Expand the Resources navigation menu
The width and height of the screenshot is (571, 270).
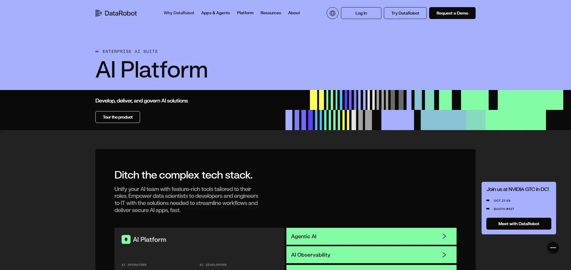pos(271,13)
